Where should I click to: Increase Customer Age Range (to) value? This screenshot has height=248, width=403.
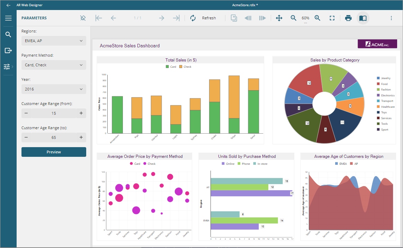[81, 137]
